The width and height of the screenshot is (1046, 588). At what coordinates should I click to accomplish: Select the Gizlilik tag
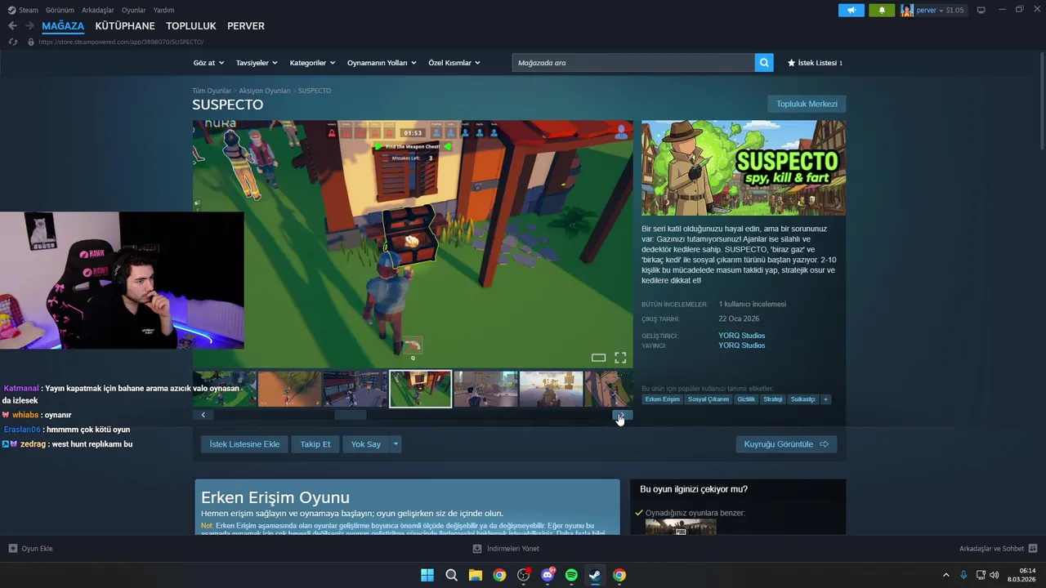click(x=746, y=399)
